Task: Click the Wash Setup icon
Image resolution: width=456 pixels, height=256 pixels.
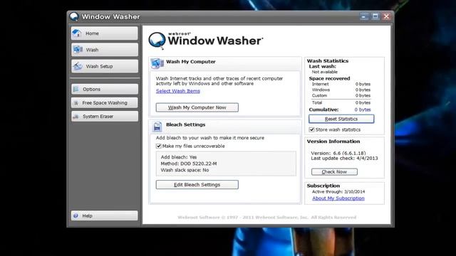Action: 78,66
